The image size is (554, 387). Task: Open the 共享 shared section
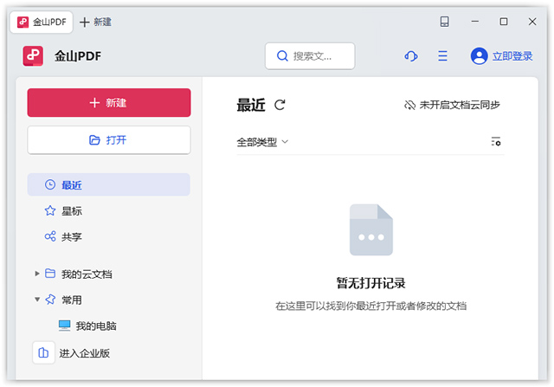pos(72,237)
